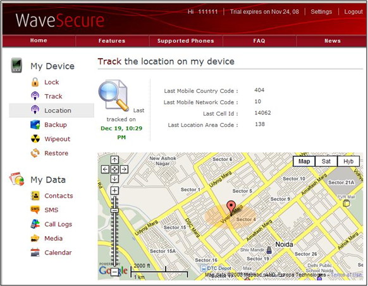Open the Restore link
The height and width of the screenshot is (286, 368).
pyautogui.click(x=56, y=153)
